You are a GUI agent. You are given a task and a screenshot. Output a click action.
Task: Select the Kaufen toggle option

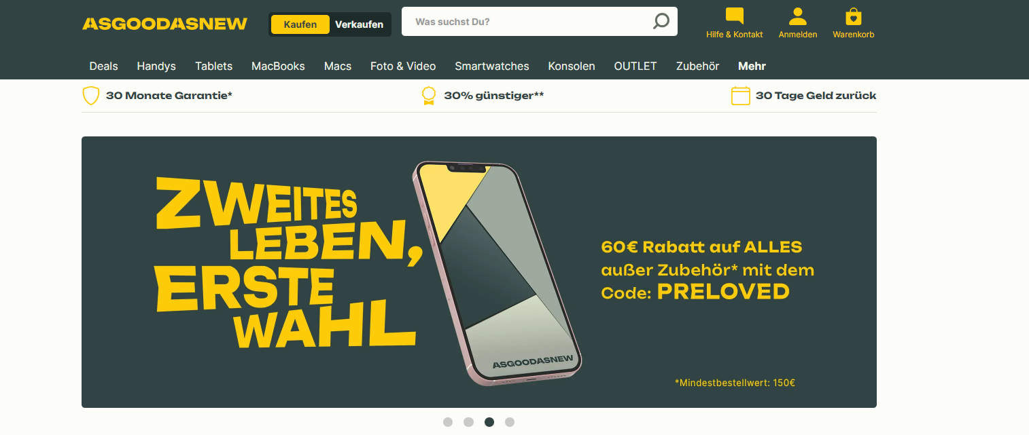coord(300,24)
